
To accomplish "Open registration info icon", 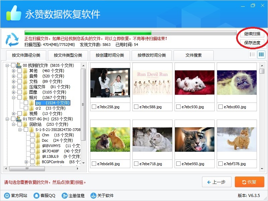I will tap(65, 196).
